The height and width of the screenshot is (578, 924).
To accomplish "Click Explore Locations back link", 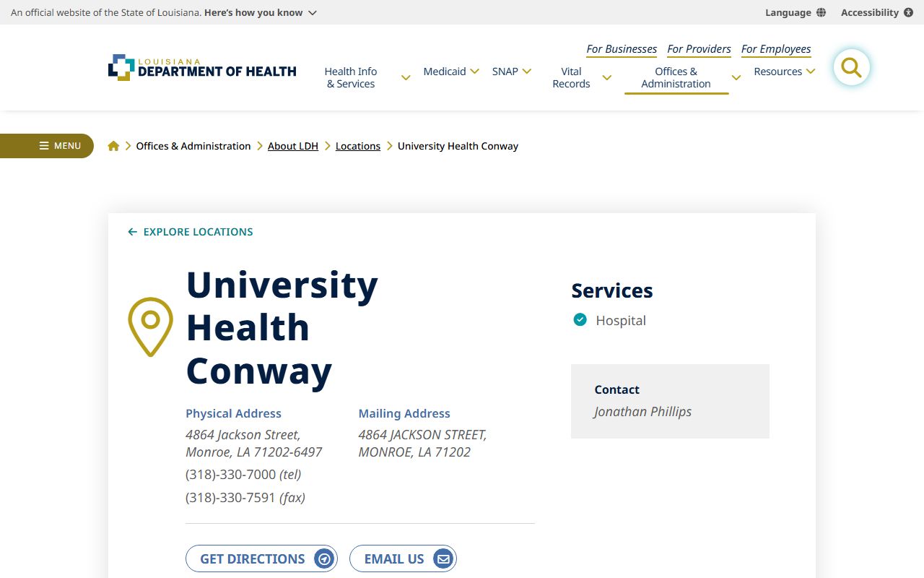I will (191, 232).
